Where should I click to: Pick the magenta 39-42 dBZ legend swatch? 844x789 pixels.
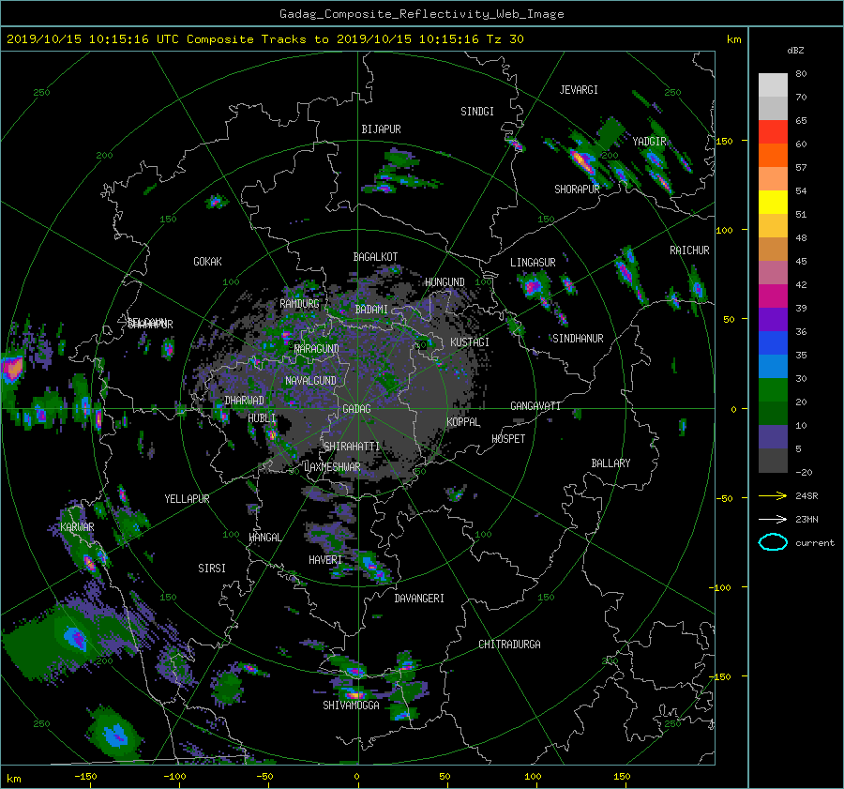tap(773, 296)
